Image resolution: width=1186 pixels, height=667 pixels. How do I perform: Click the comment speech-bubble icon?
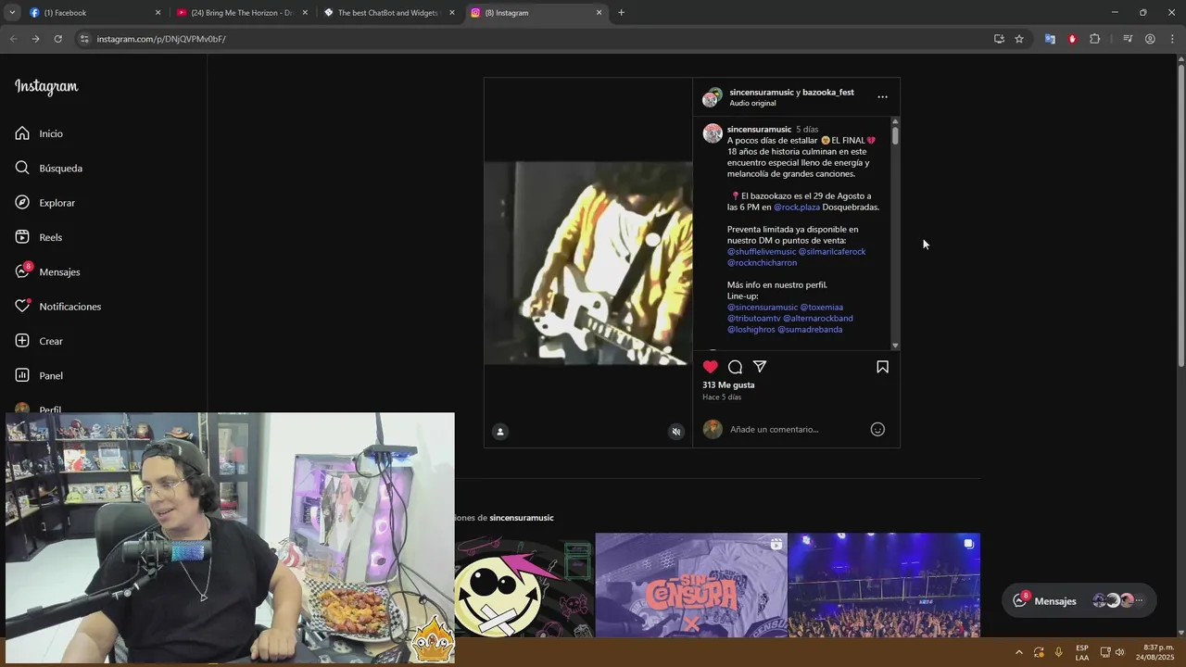pyautogui.click(x=735, y=367)
